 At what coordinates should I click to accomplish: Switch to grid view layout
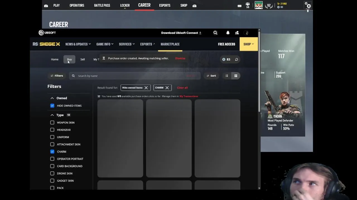(236, 76)
